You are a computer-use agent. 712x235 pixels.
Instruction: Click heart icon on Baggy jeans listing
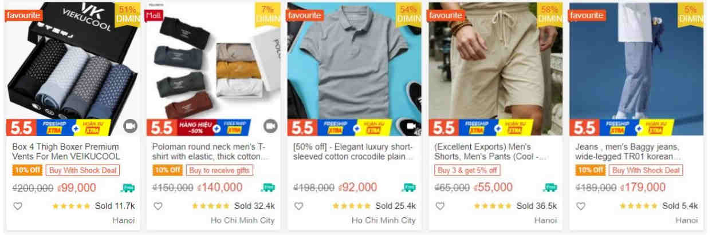tap(580, 206)
